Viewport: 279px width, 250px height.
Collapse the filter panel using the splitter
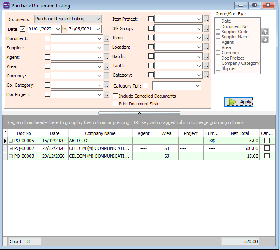point(139,113)
